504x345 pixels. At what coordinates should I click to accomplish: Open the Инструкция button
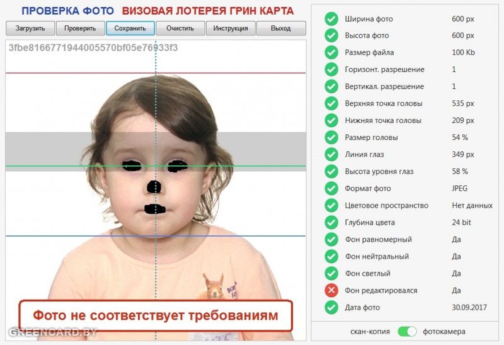pos(231,28)
